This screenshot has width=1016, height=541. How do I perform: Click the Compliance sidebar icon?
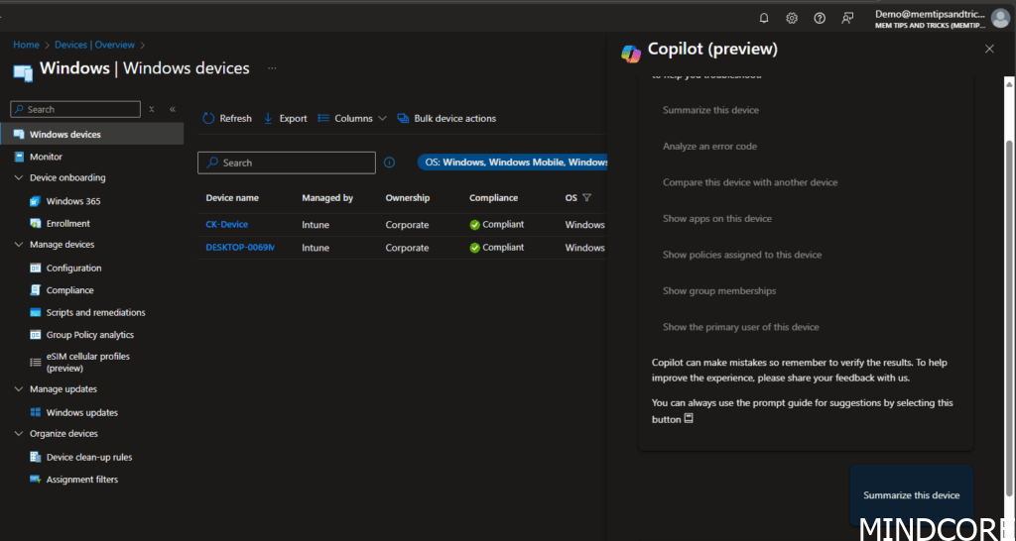pos(36,290)
